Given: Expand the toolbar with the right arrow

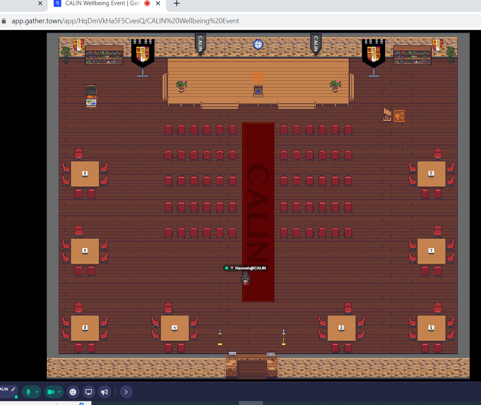Looking at the screenshot, I should tap(126, 392).
